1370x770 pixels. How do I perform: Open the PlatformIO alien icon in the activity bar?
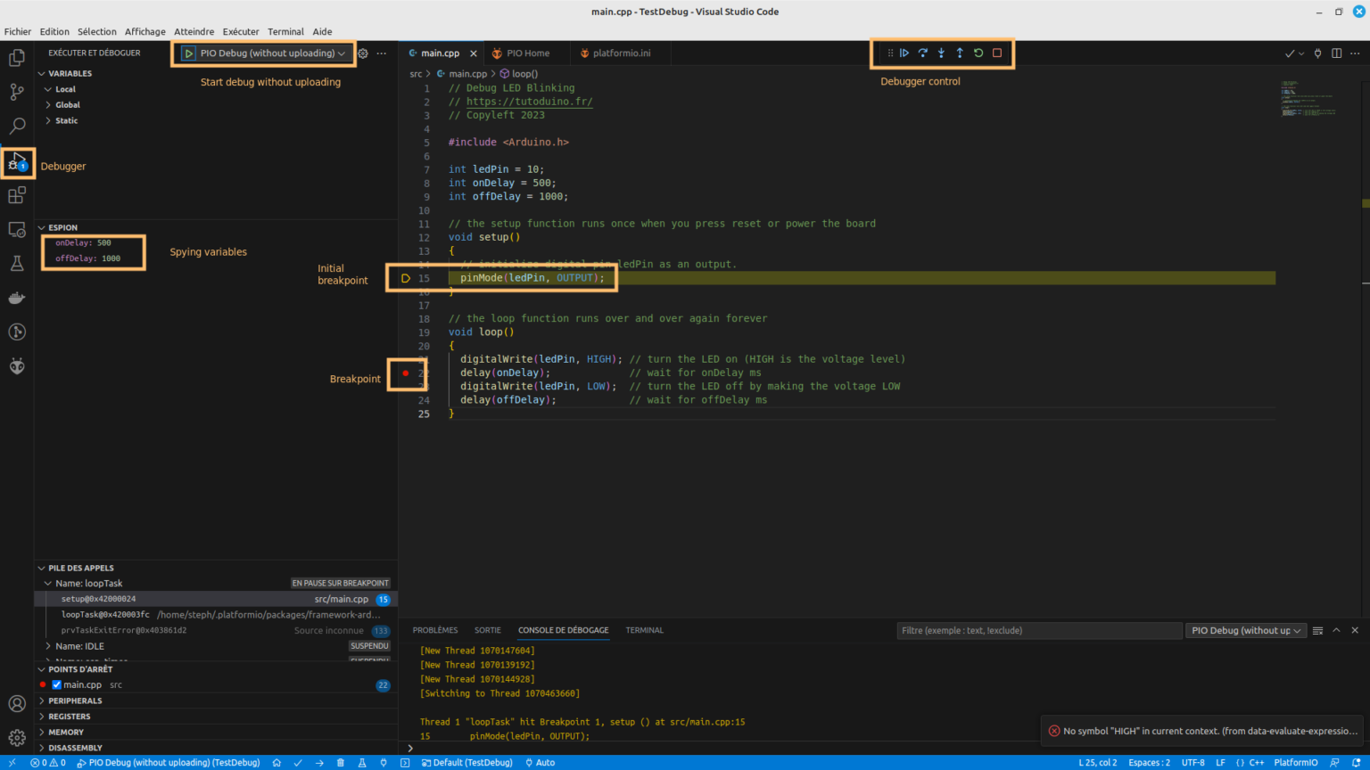(x=17, y=366)
